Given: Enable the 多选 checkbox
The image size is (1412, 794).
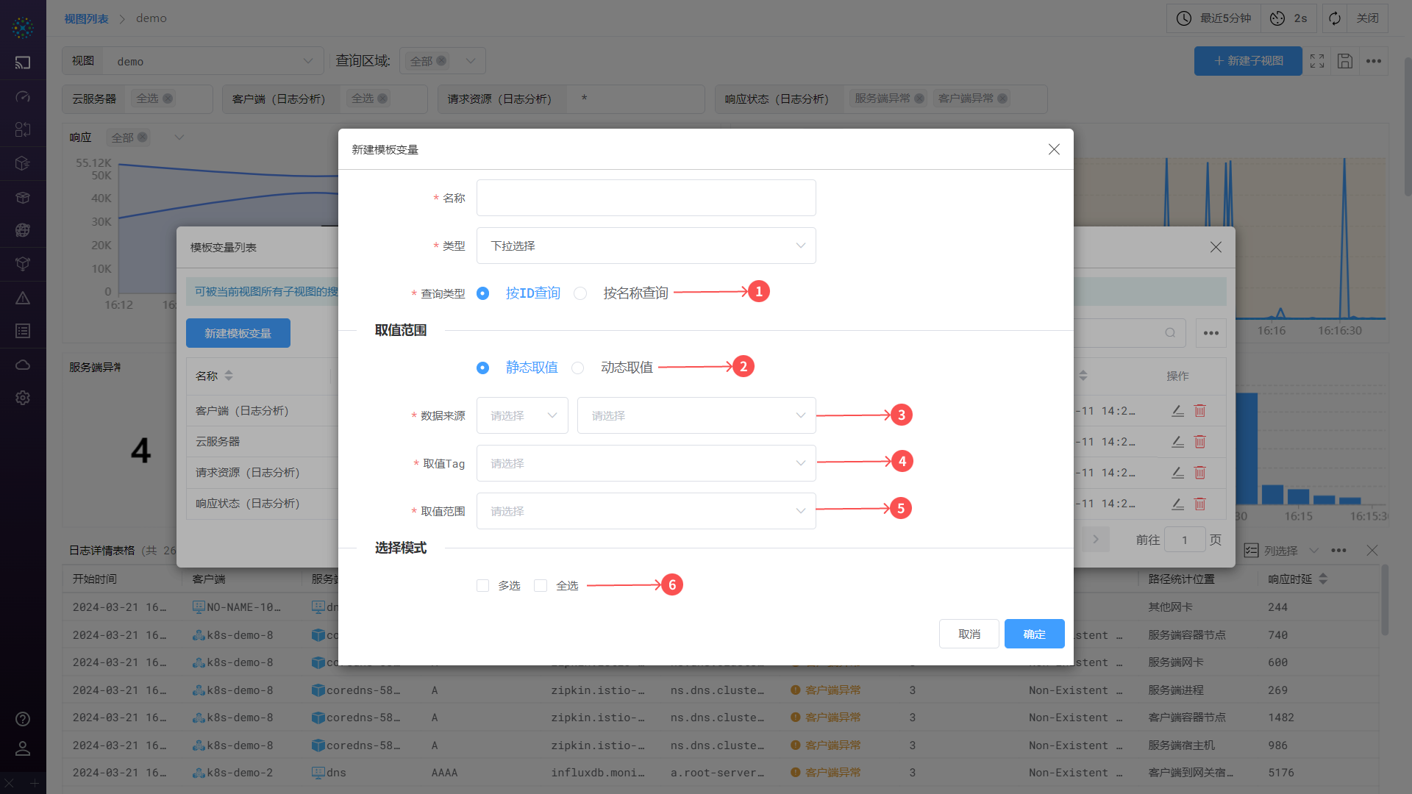Looking at the screenshot, I should (483, 586).
